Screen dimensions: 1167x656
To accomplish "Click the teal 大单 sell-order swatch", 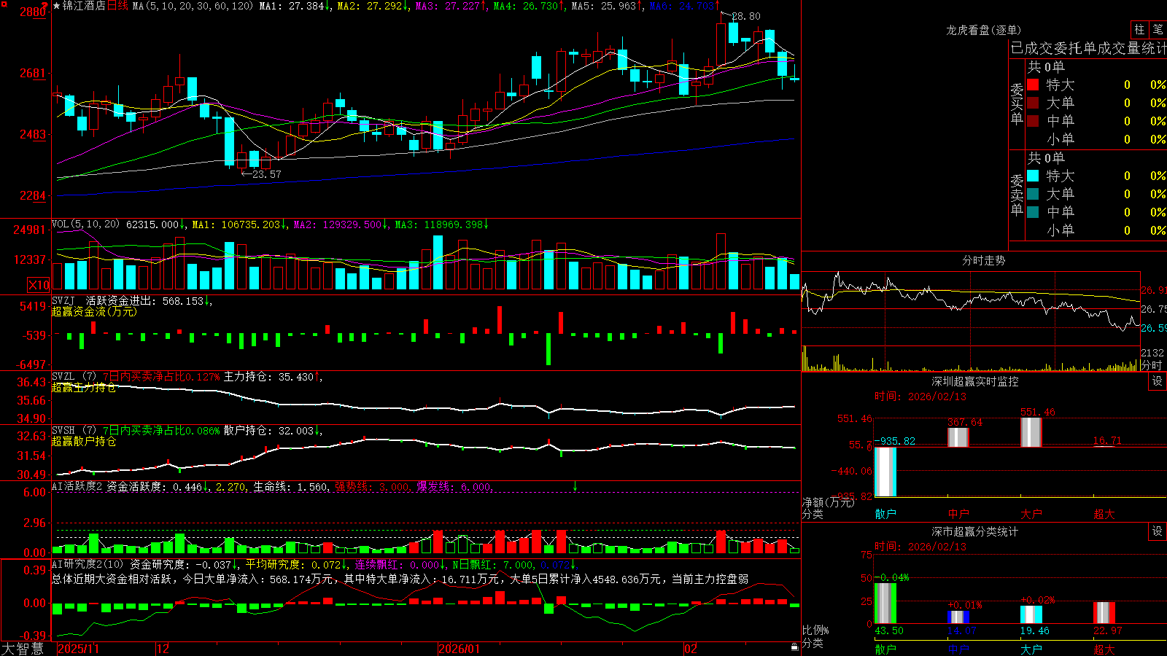I will click(x=1033, y=194).
